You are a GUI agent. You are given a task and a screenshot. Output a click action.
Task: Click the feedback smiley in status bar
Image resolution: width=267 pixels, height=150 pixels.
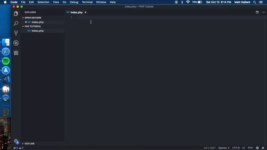pos(257,148)
